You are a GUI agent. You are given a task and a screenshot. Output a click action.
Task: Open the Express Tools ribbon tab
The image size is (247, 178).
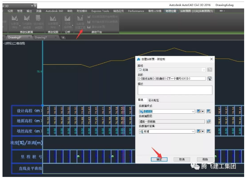(x=100, y=11)
